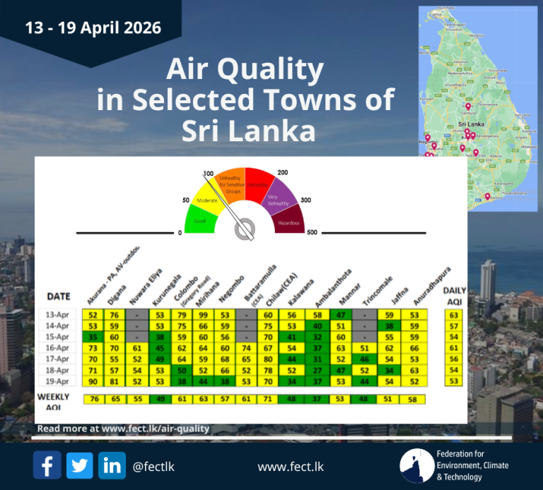Click the LinkedIn icon
Viewport: 543px width, 490px height.
(112, 465)
